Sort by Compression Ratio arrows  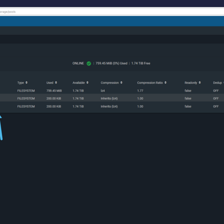click(x=165, y=83)
